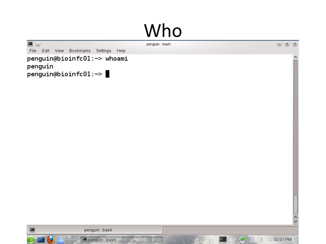Click the penguin : bash window title

159,44
